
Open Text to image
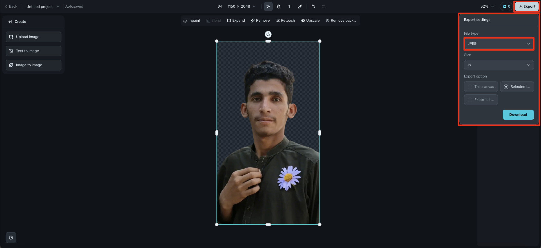click(x=34, y=51)
